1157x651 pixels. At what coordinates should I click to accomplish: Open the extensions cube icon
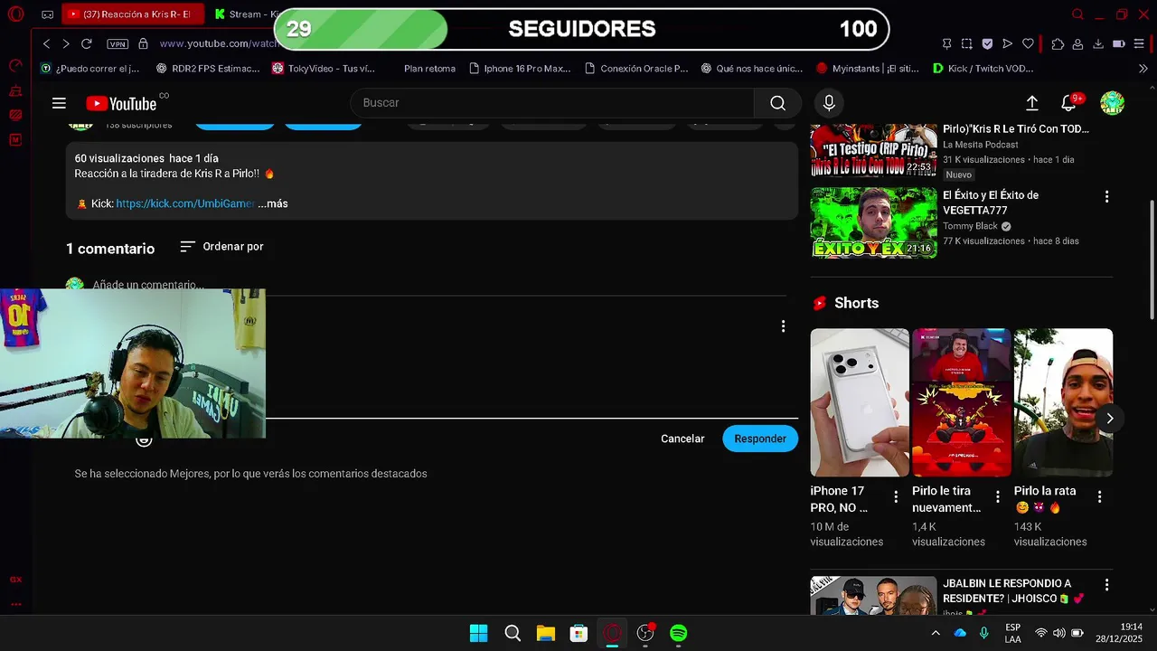(1058, 43)
